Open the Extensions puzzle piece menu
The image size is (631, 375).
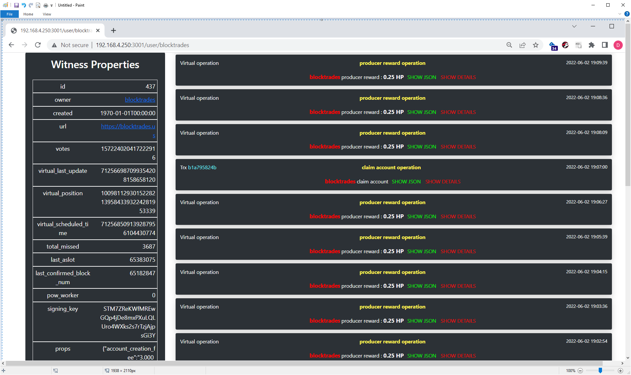click(x=592, y=45)
